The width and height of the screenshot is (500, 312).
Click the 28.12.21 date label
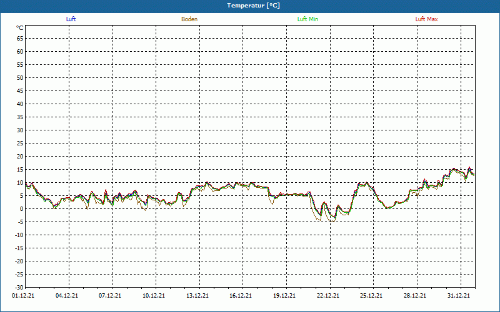(415, 295)
